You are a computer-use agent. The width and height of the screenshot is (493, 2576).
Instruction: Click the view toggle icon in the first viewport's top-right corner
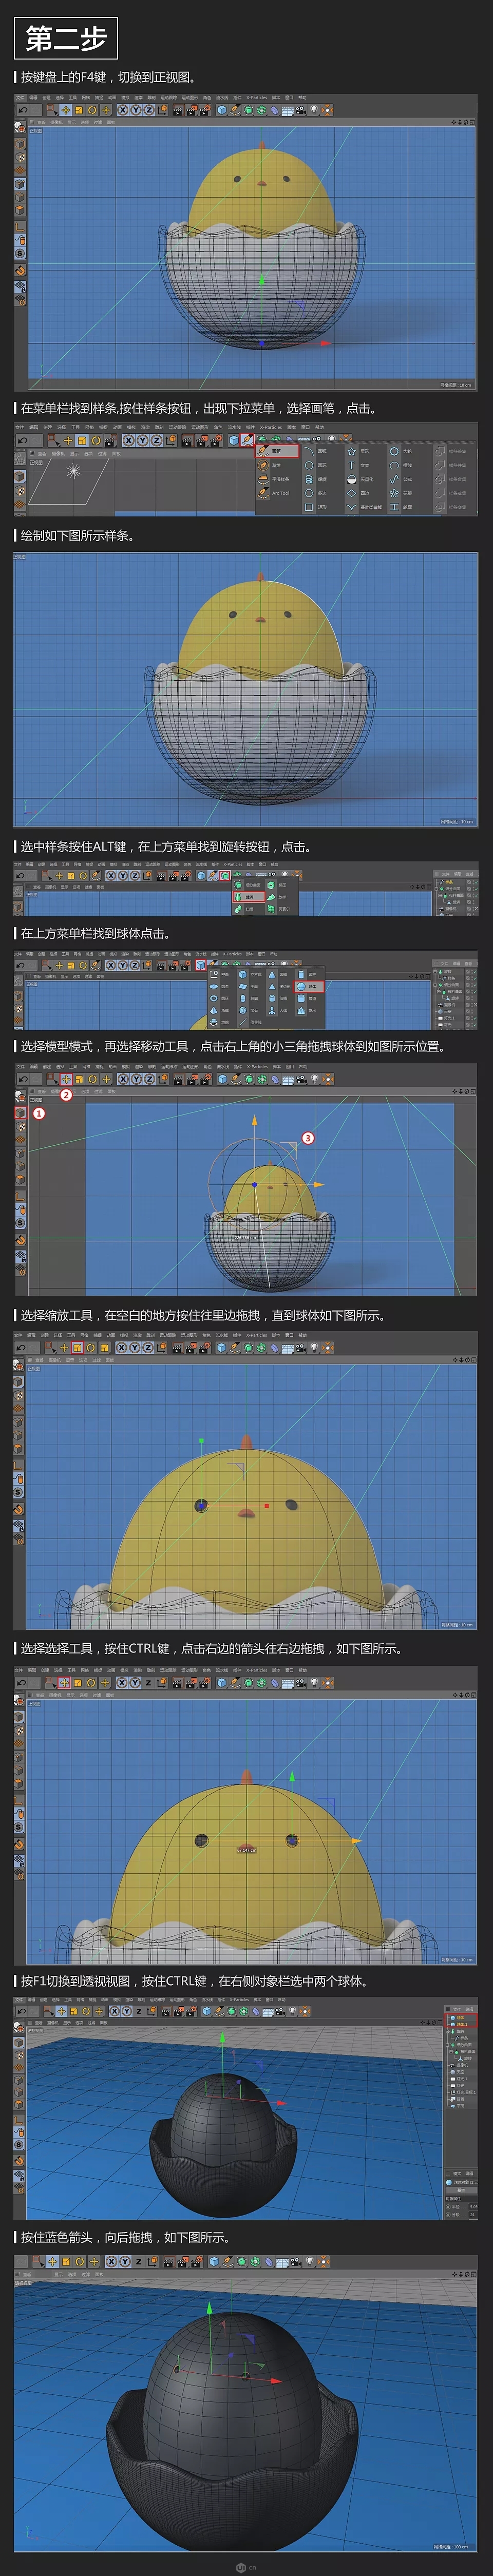pos(473,122)
